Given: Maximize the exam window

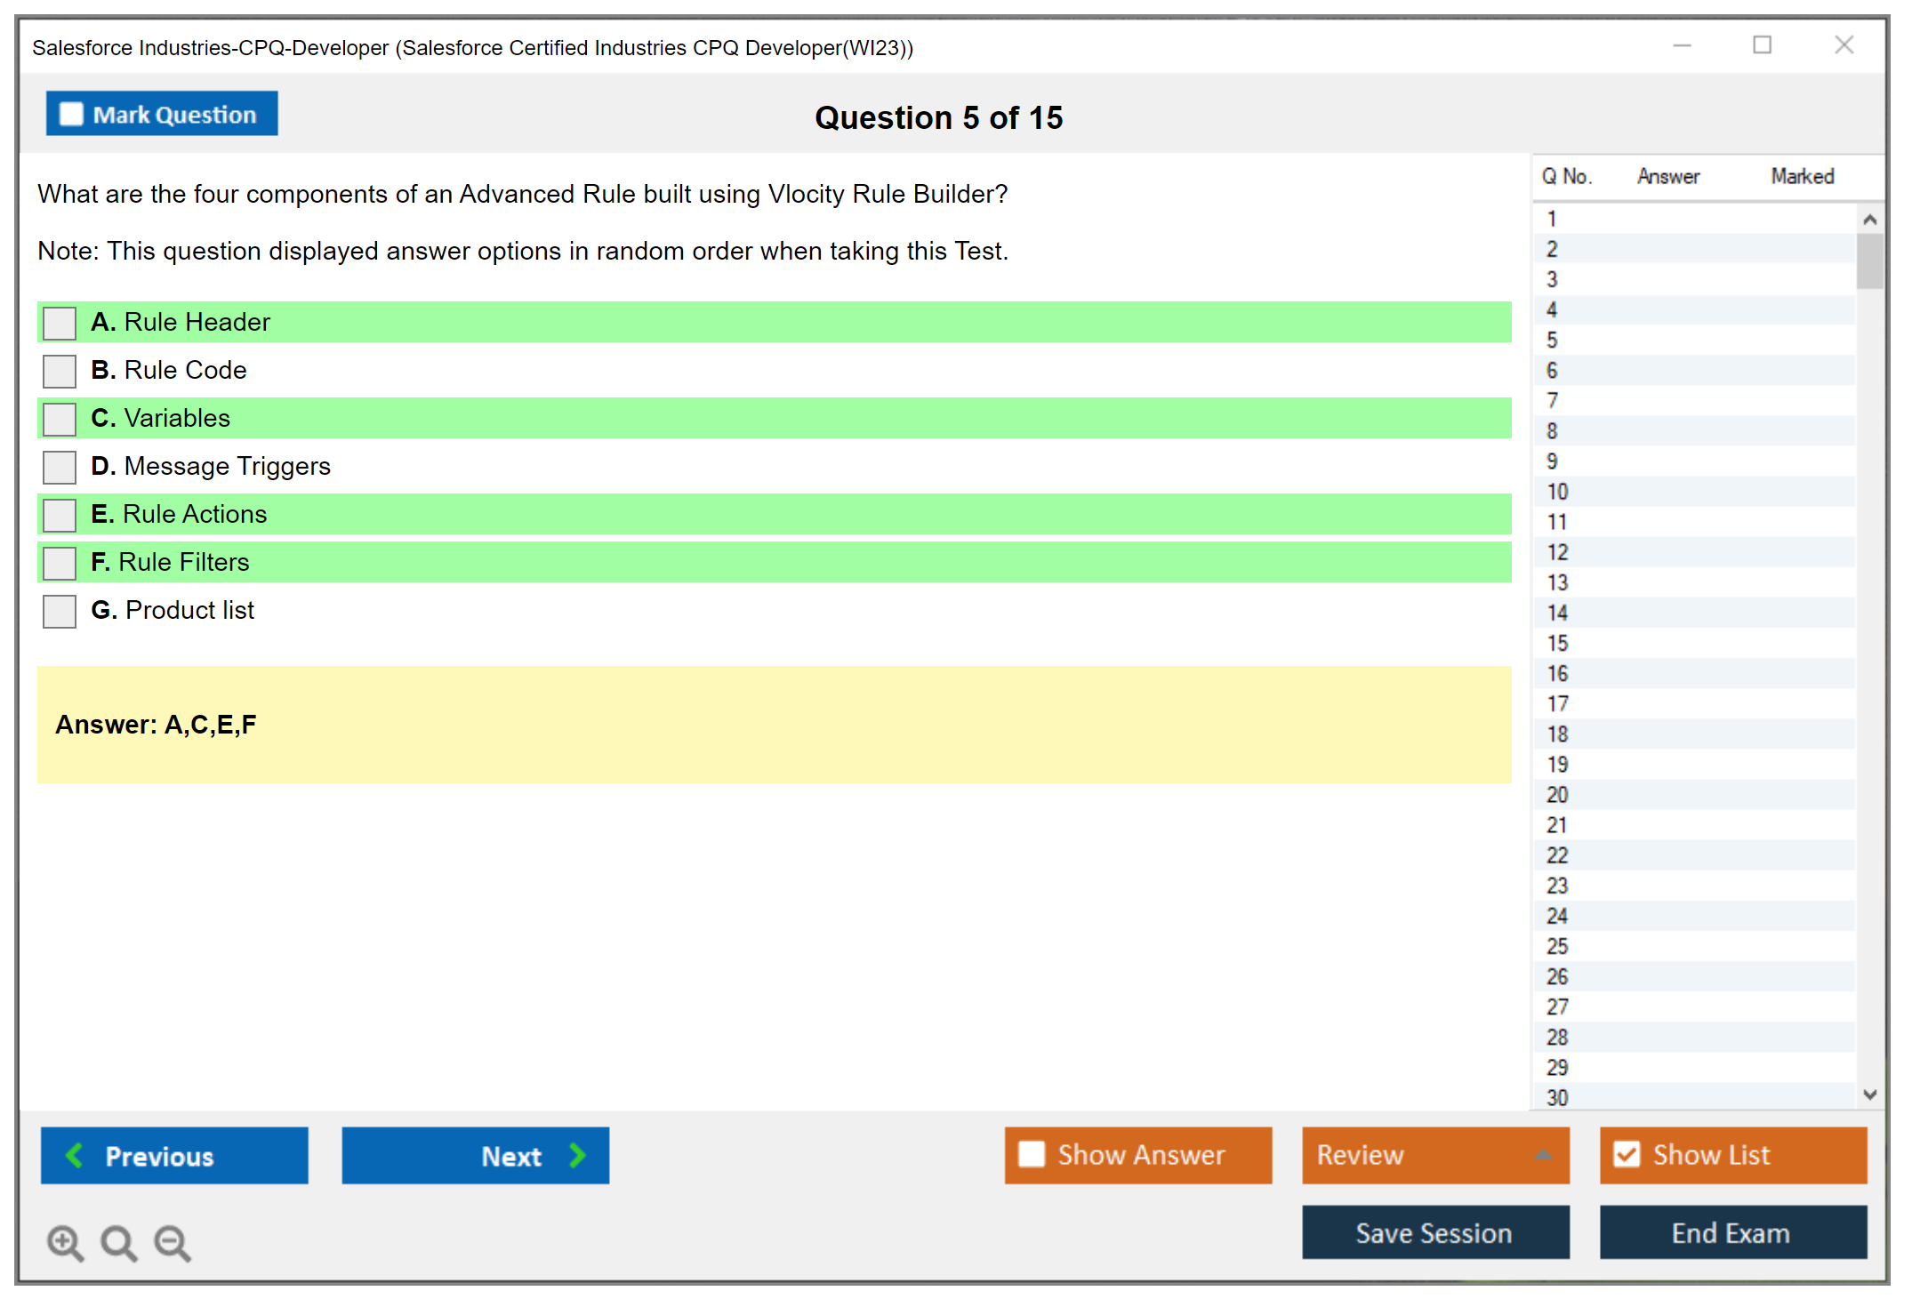Looking at the screenshot, I should tap(1762, 45).
